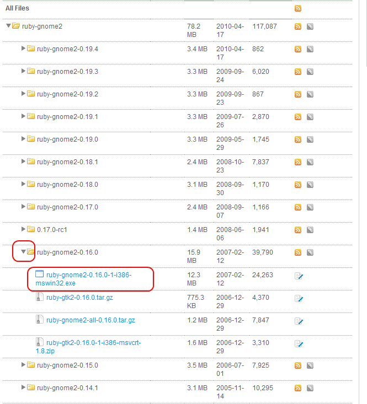Click the 117,087 downloads count
The image size is (367, 404).
click(264, 26)
